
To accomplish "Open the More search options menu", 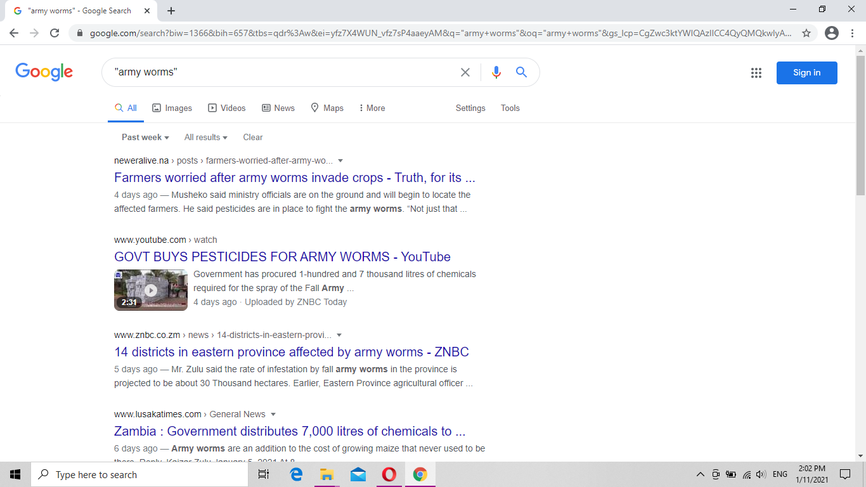I will pos(372,108).
